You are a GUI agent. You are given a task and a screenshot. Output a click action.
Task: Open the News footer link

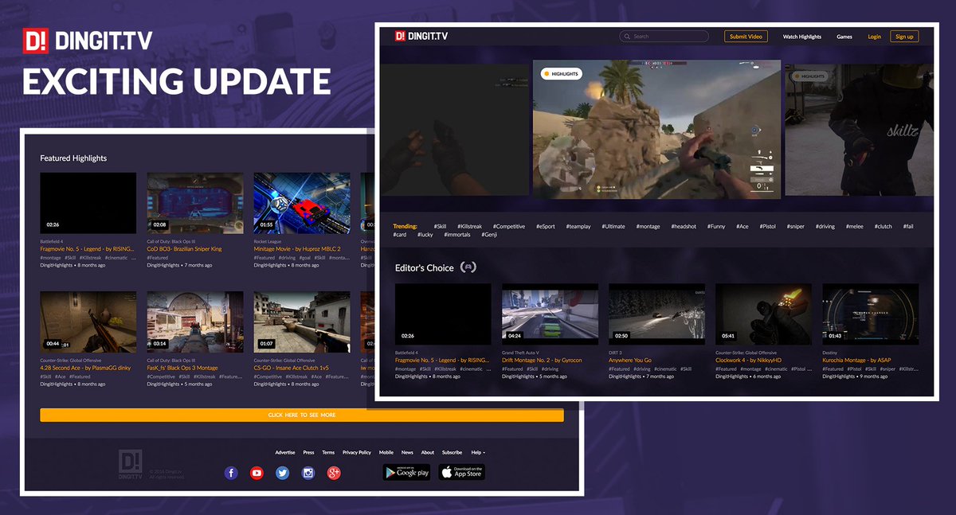click(407, 452)
